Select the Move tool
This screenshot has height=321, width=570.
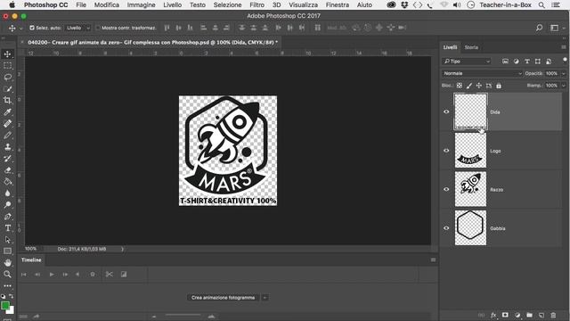tap(7, 54)
